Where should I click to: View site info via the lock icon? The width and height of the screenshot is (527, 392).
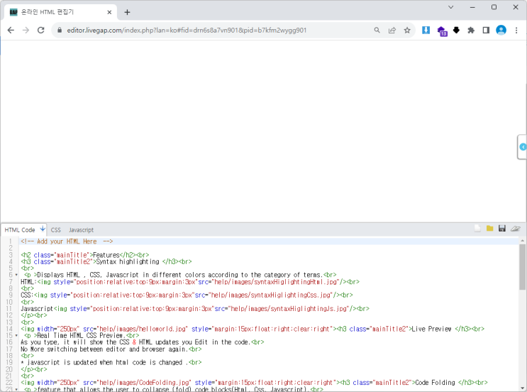pyautogui.click(x=60, y=31)
